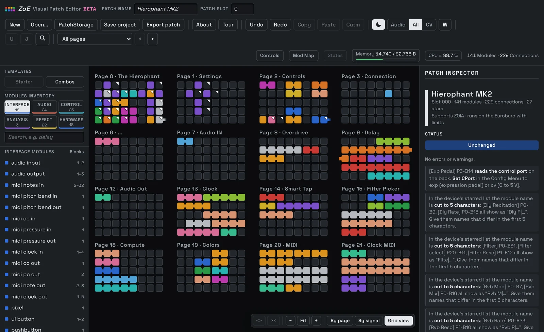Image resolution: width=544 pixels, height=332 pixels.
Task: Open the All pages dropdown
Action: [95, 39]
